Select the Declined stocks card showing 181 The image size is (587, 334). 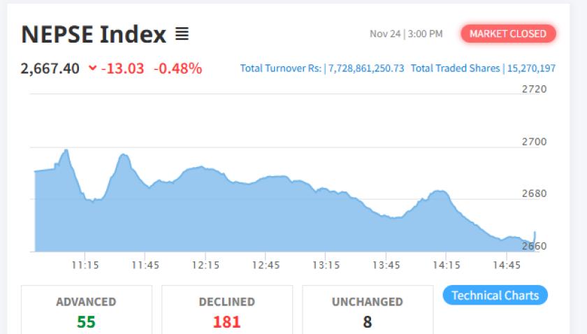(226, 312)
